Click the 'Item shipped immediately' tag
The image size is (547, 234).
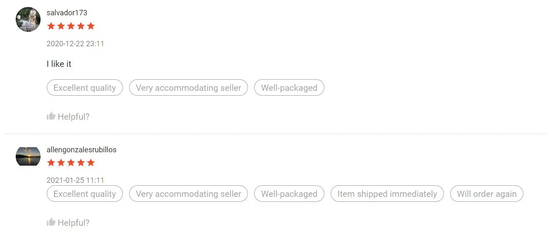pyautogui.click(x=387, y=194)
